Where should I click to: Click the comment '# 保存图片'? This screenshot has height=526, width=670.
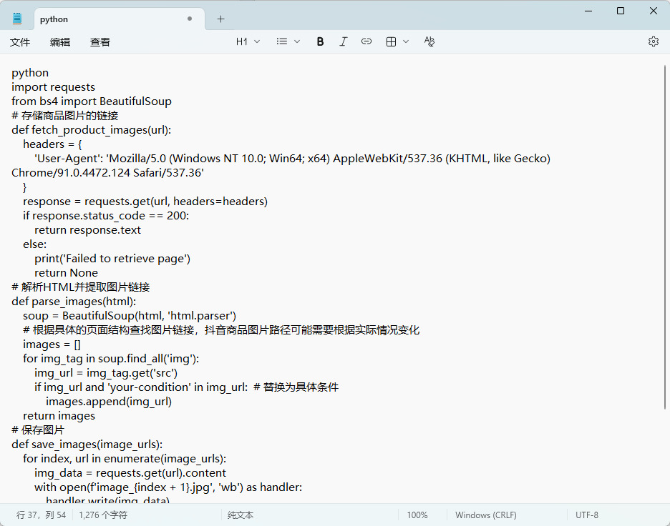coord(38,430)
